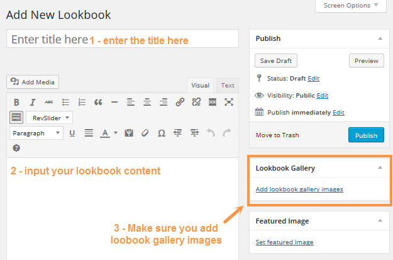The height and width of the screenshot is (260, 393).
Task: Click the blue Publish button
Action: coord(365,135)
